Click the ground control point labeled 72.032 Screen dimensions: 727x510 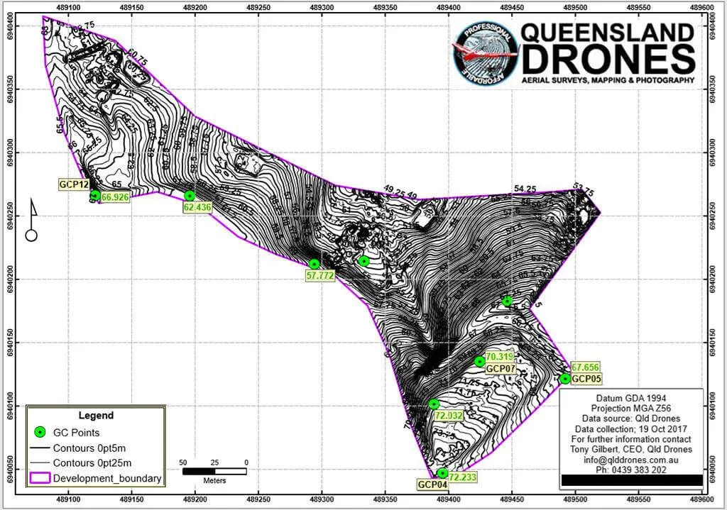click(434, 404)
